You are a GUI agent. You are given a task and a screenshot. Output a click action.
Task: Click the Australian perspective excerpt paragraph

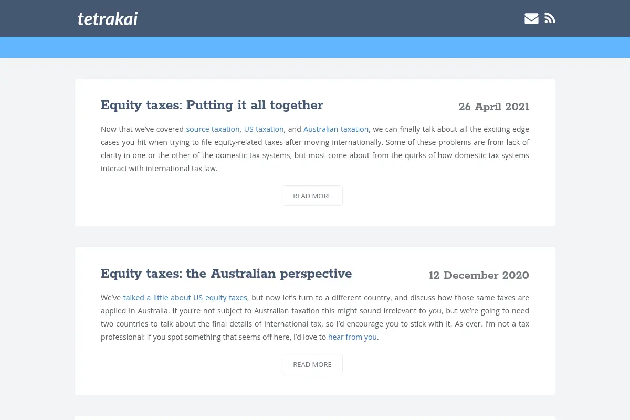[315, 317]
